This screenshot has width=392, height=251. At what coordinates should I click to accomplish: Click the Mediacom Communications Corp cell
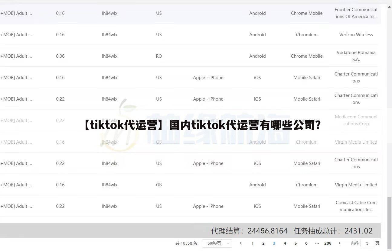356,120
